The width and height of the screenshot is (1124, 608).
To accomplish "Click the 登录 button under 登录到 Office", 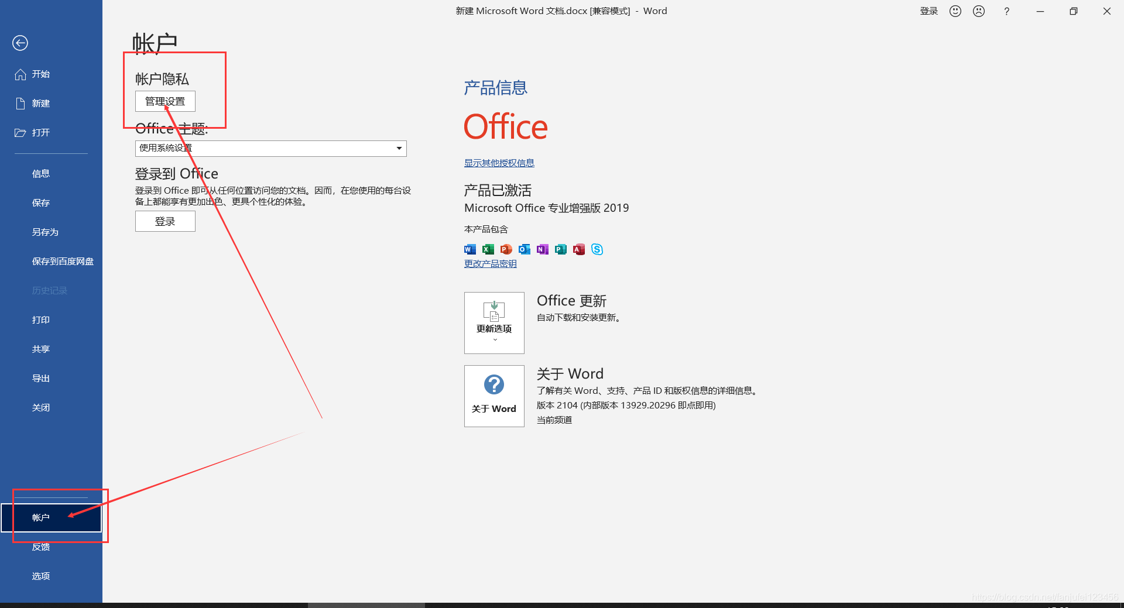I will coord(165,221).
